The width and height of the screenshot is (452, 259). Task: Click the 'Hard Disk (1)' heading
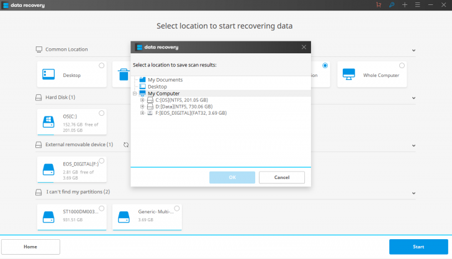point(60,97)
